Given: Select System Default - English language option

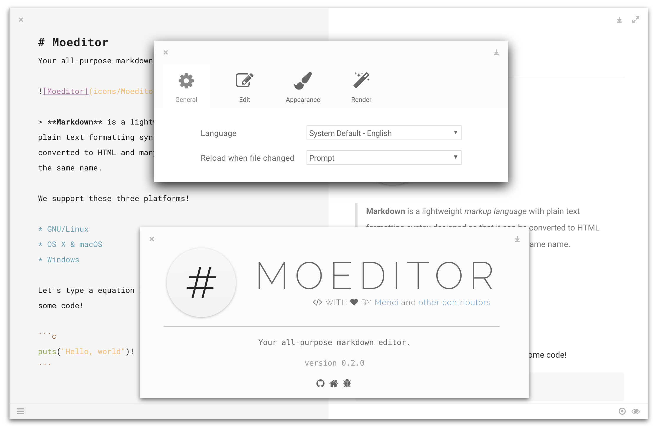Looking at the screenshot, I should point(382,133).
